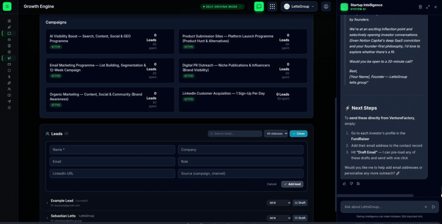Screen dimensions: 442x224
Task: Expand the Startup Intelligence panel to fullscreen
Action: [428, 7]
